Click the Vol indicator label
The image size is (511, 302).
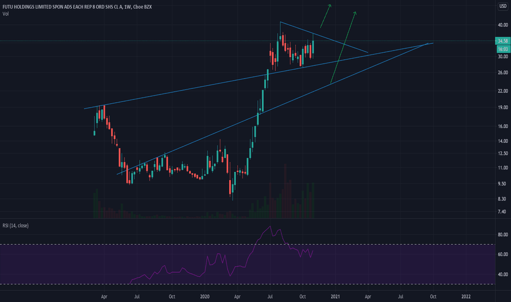pyautogui.click(x=5, y=14)
